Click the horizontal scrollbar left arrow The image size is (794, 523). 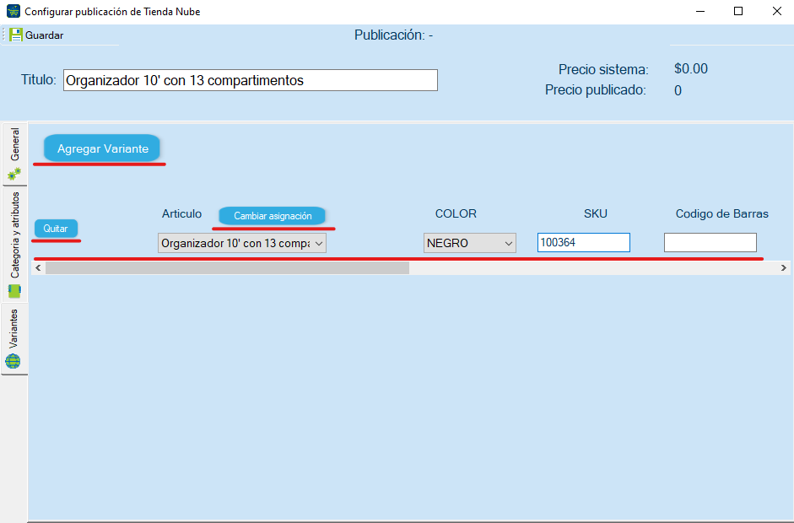click(39, 268)
